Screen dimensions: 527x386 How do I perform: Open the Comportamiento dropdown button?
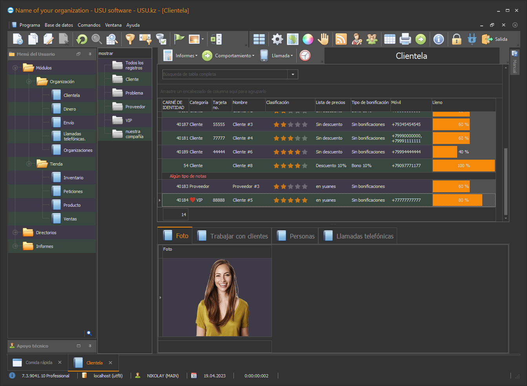pos(228,56)
